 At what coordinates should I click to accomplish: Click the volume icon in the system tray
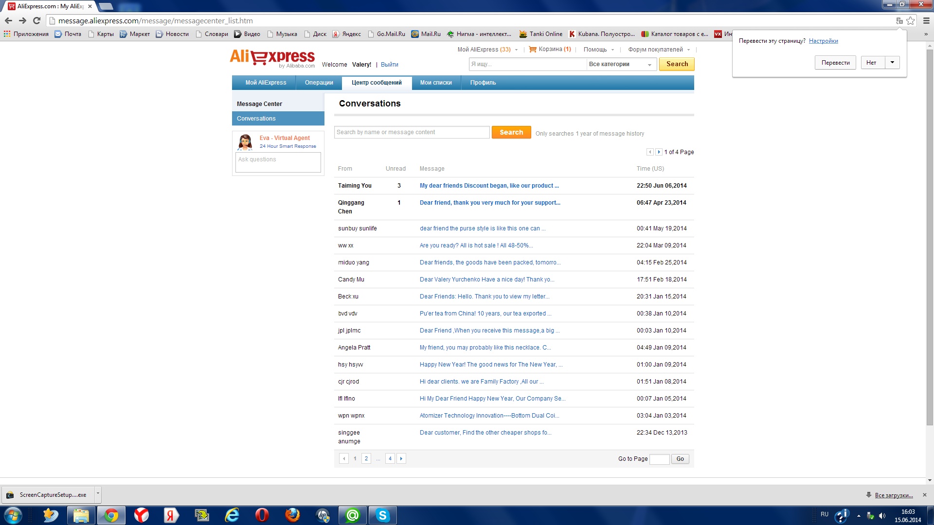pyautogui.click(x=882, y=516)
